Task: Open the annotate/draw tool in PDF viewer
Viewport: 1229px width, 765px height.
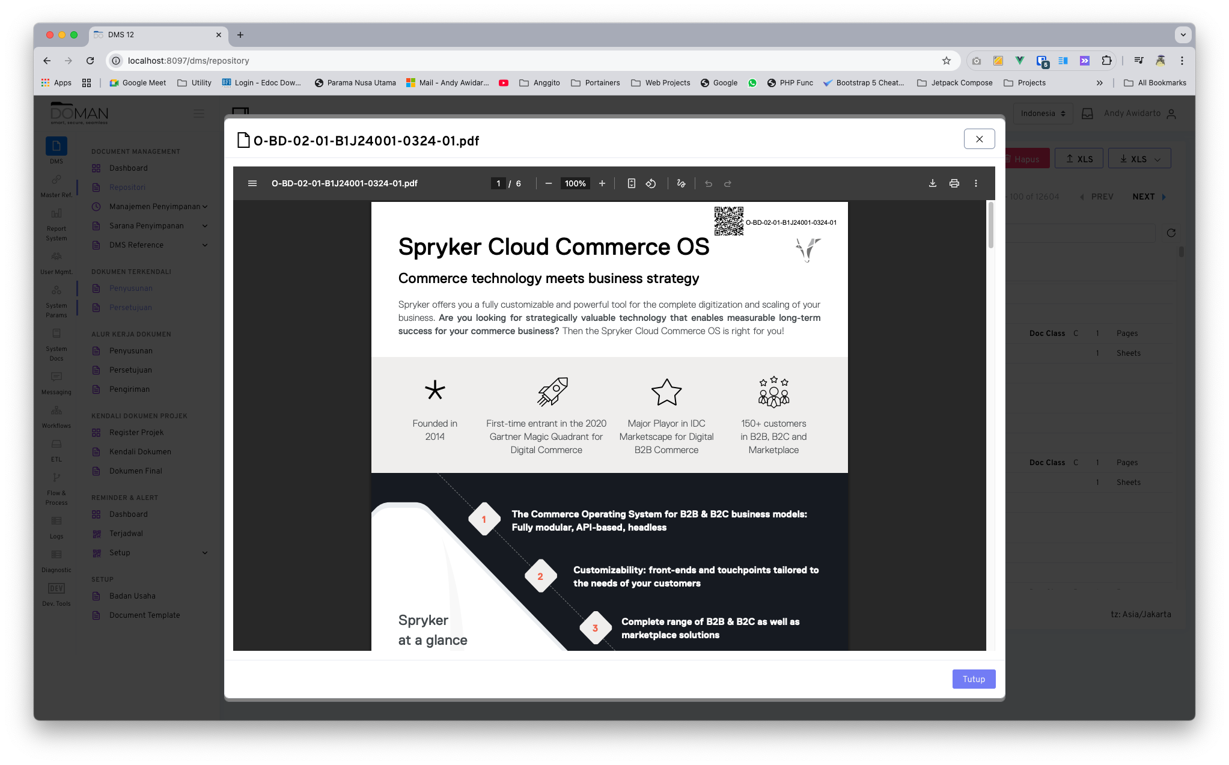Action: [681, 183]
